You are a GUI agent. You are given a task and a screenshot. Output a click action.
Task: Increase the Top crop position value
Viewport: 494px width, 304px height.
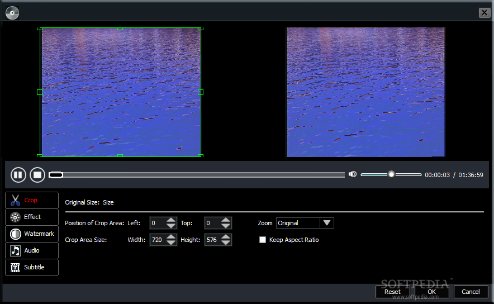click(226, 220)
